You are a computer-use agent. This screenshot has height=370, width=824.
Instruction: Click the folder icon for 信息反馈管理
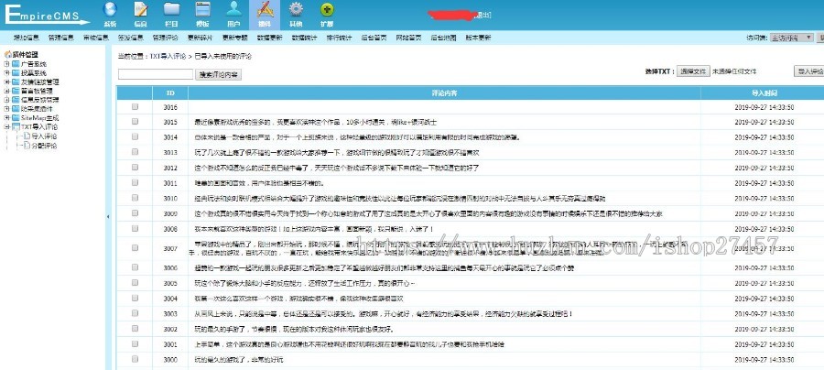pos(16,99)
